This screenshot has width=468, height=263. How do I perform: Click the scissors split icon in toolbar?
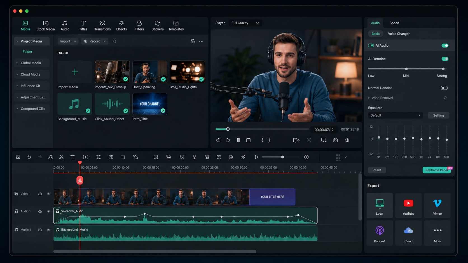[x=61, y=157]
